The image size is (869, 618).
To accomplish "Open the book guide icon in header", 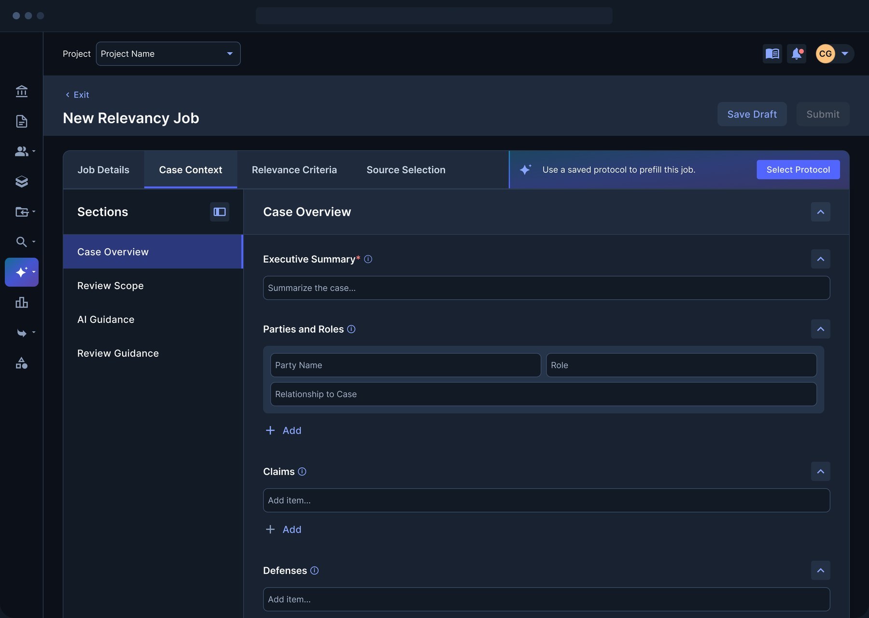I will point(772,54).
